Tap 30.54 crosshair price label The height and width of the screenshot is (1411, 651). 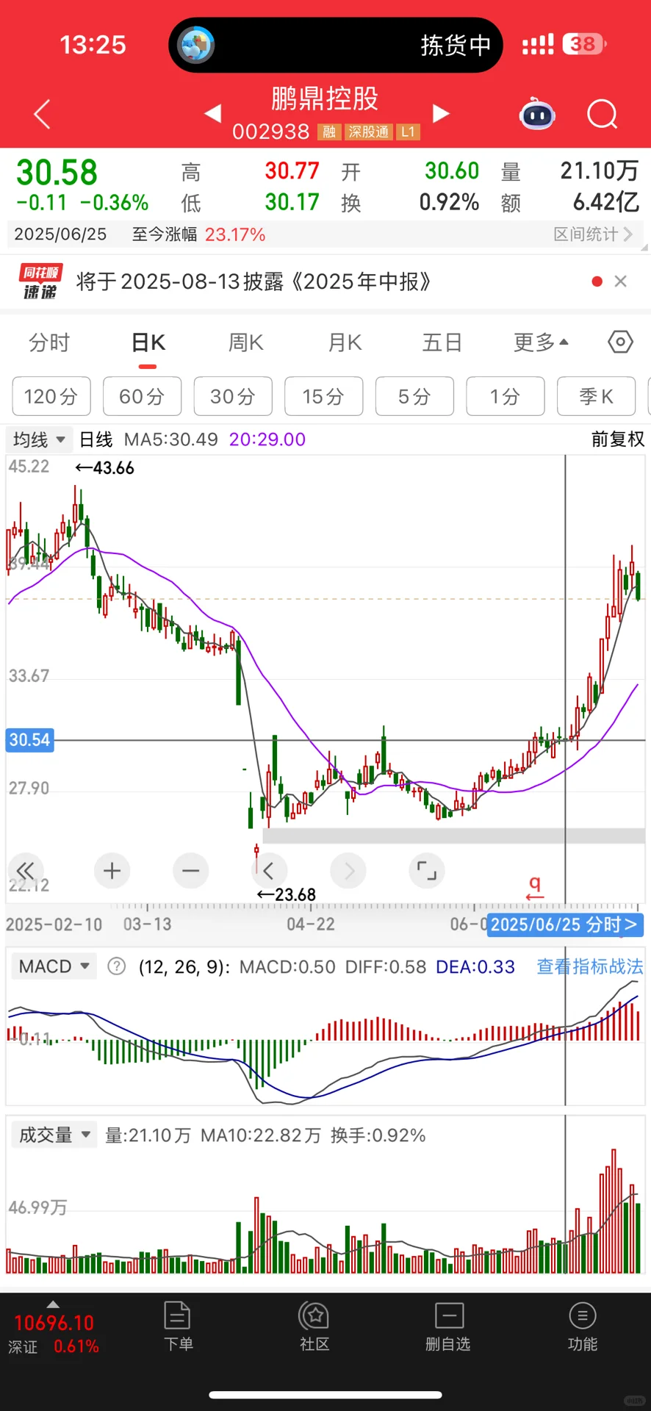click(29, 740)
